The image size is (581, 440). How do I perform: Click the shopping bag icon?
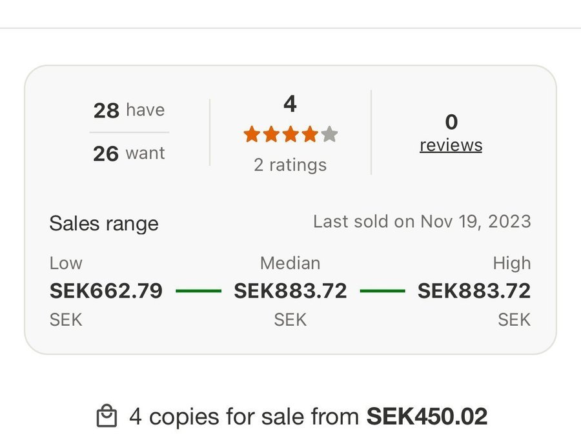click(x=107, y=417)
